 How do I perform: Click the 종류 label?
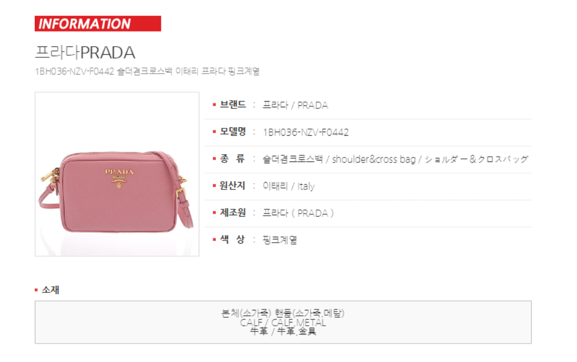click(232, 159)
